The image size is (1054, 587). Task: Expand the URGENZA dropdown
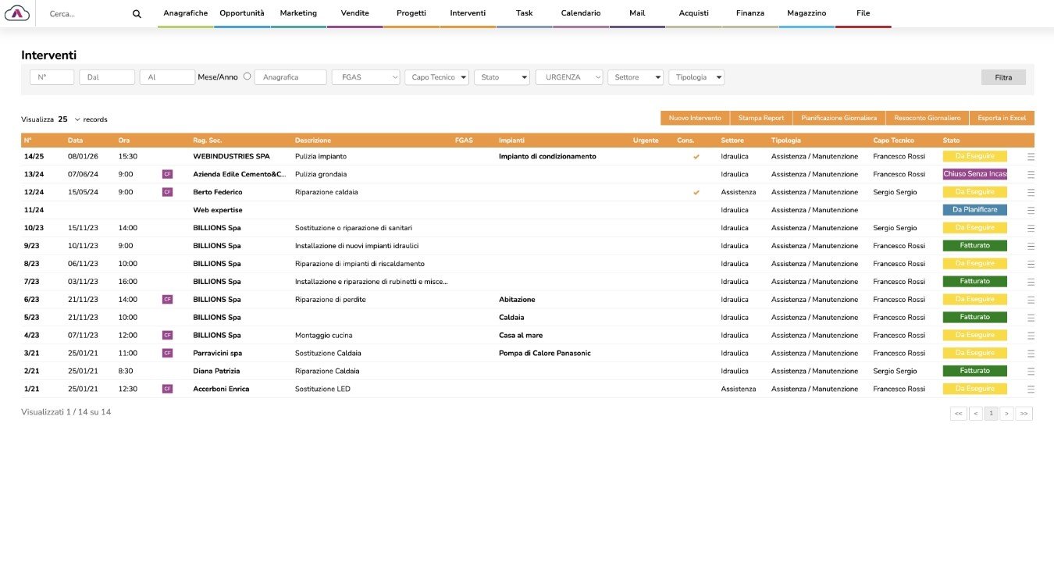(x=568, y=77)
